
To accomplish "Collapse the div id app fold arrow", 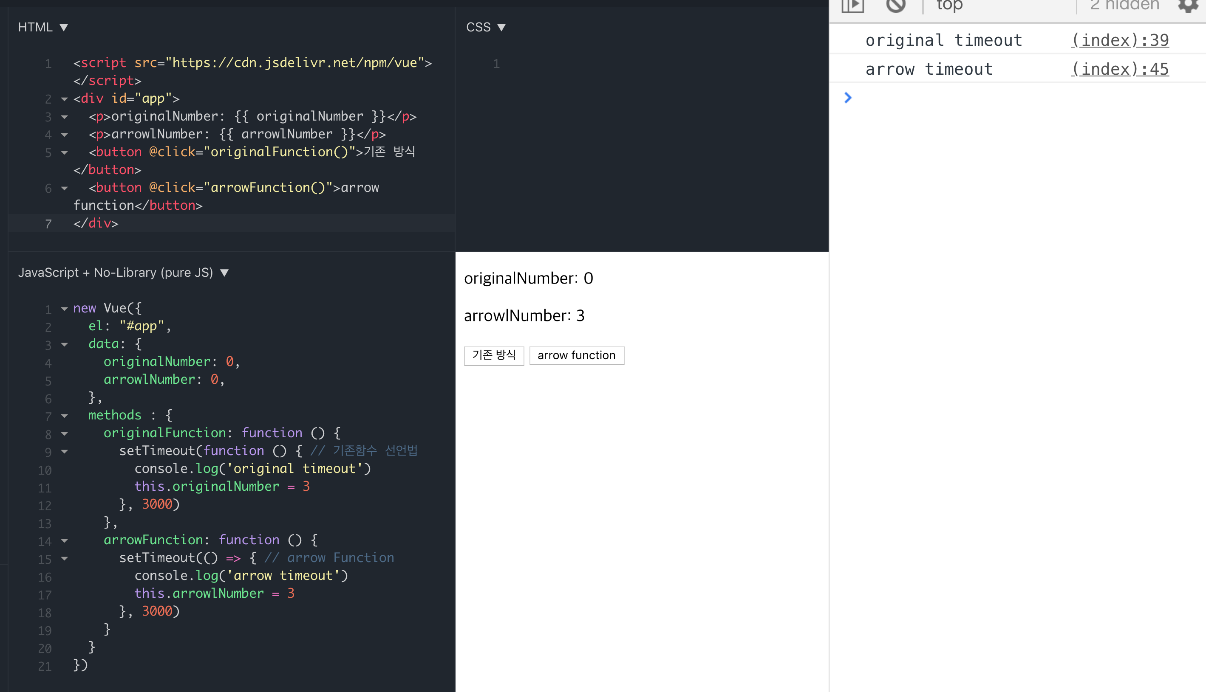I will pyautogui.click(x=64, y=99).
